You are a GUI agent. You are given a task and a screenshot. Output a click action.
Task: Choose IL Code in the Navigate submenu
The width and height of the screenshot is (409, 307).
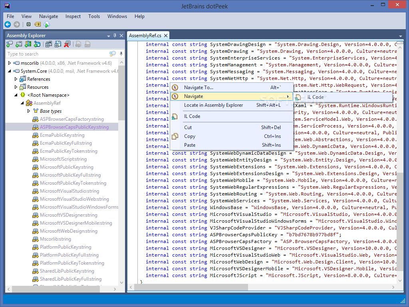coord(343,97)
